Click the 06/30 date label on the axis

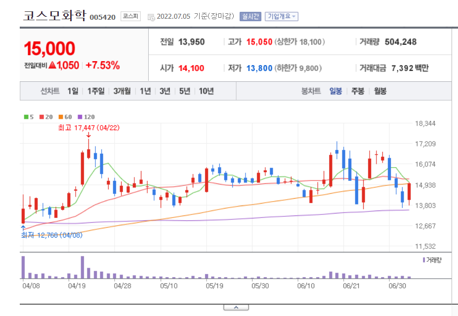(397, 286)
